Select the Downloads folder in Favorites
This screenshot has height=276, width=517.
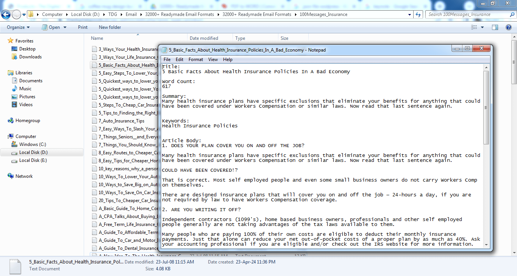click(x=30, y=57)
